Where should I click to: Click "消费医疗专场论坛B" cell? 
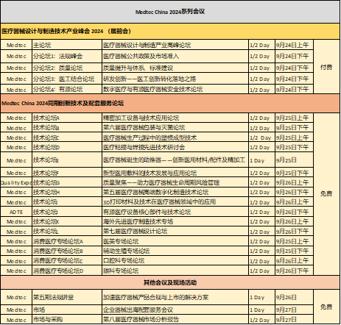pyautogui.click(x=67, y=251)
